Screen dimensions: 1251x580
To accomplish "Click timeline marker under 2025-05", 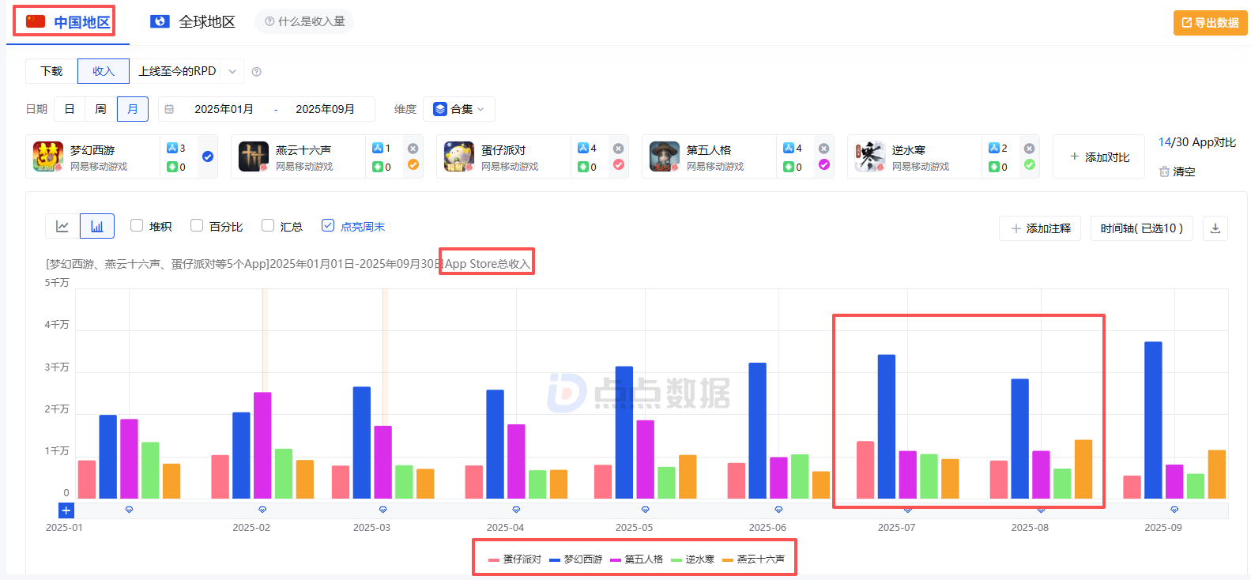I will click(x=645, y=510).
